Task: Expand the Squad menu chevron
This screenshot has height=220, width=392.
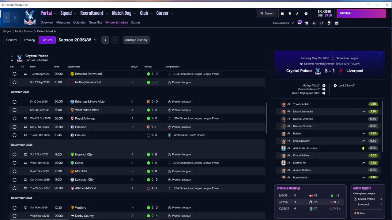Action: pyautogui.click(x=75, y=13)
